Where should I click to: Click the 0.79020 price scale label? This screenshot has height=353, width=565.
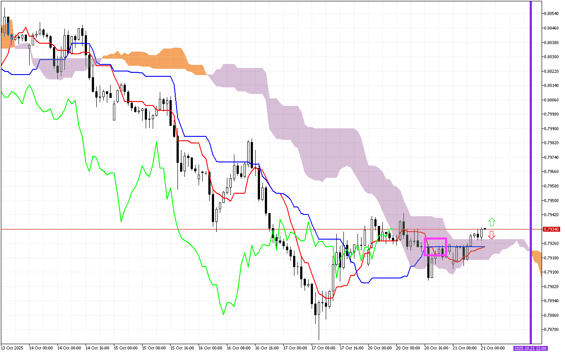(552, 286)
